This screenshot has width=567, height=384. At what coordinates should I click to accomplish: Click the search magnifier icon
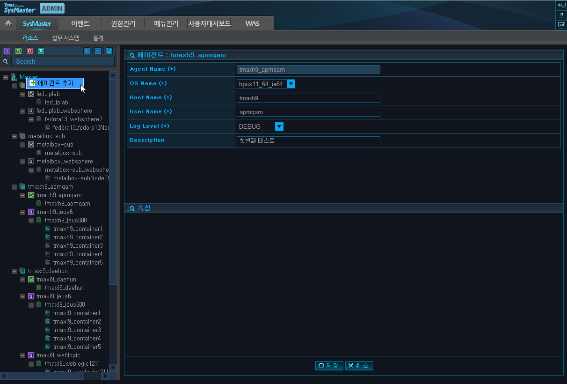point(6,61)
